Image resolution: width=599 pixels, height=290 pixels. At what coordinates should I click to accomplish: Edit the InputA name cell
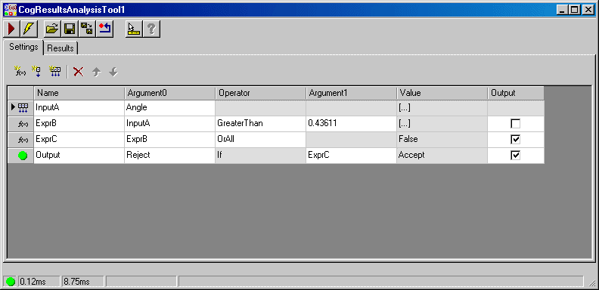coord(79,107)
